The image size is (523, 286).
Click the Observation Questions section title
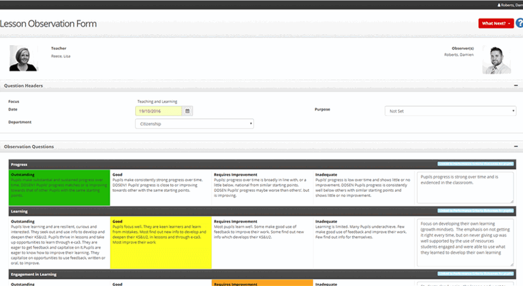click(x=29, y=146)
